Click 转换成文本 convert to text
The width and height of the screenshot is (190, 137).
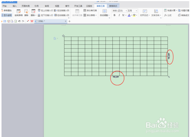[x=184, y=15]
